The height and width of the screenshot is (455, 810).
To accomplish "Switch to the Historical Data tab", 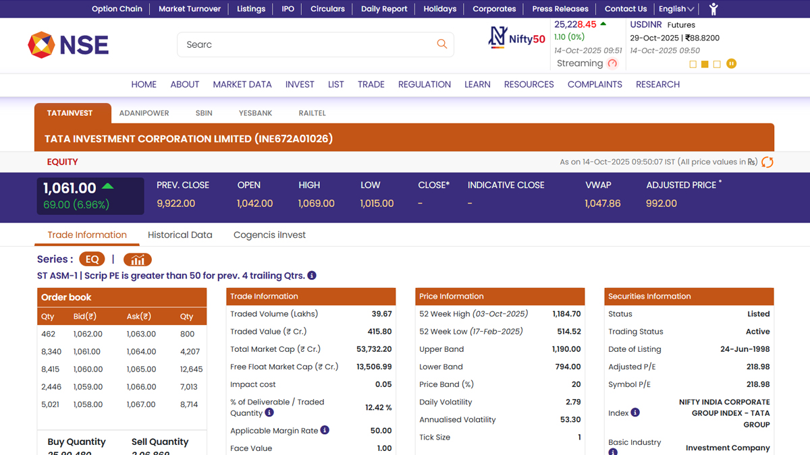I will (x=180, y=235).
